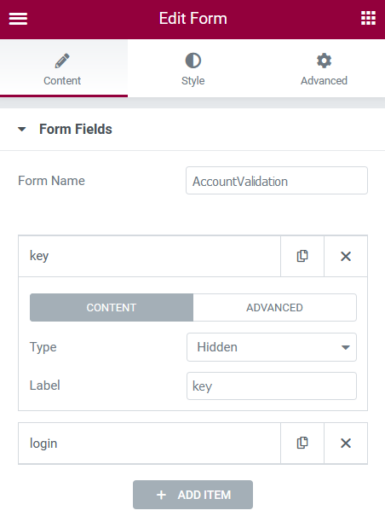This screenshot has width=385, height=522.
Task: Open the Type dropdown showing Hidden
Action: tap(272, 347)
